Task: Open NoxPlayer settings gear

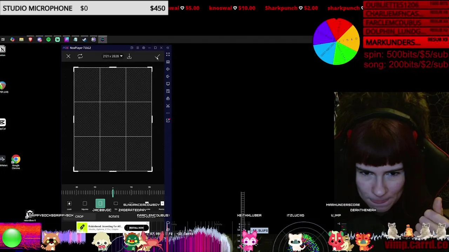Action: [143, 48]
